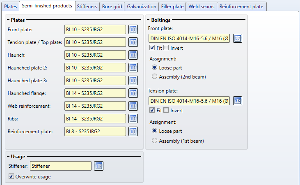
Task: Enable Invert for Tension plate bolting
Action: pyautogui.click(x=166, y=110)
